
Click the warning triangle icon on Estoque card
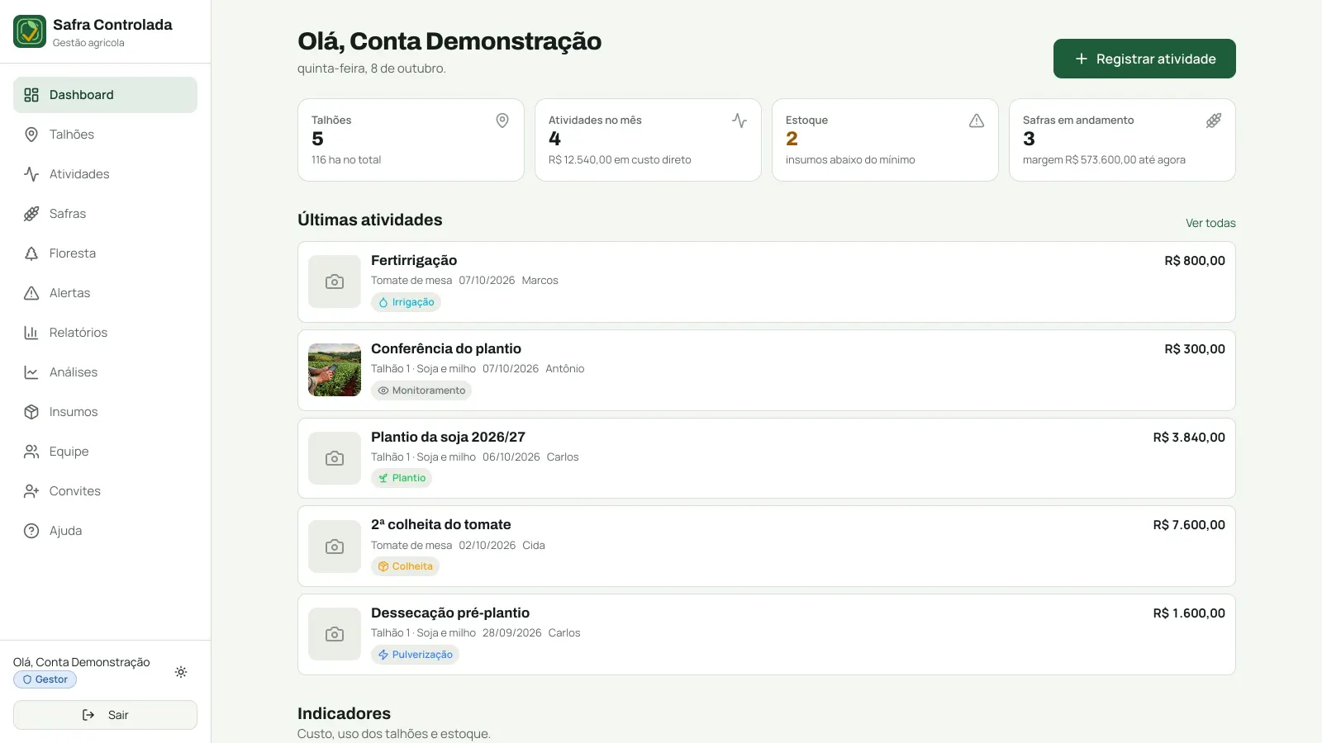pyautogui.click(x=977, y=121)
